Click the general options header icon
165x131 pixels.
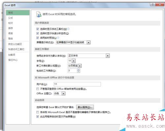point(39,14)
